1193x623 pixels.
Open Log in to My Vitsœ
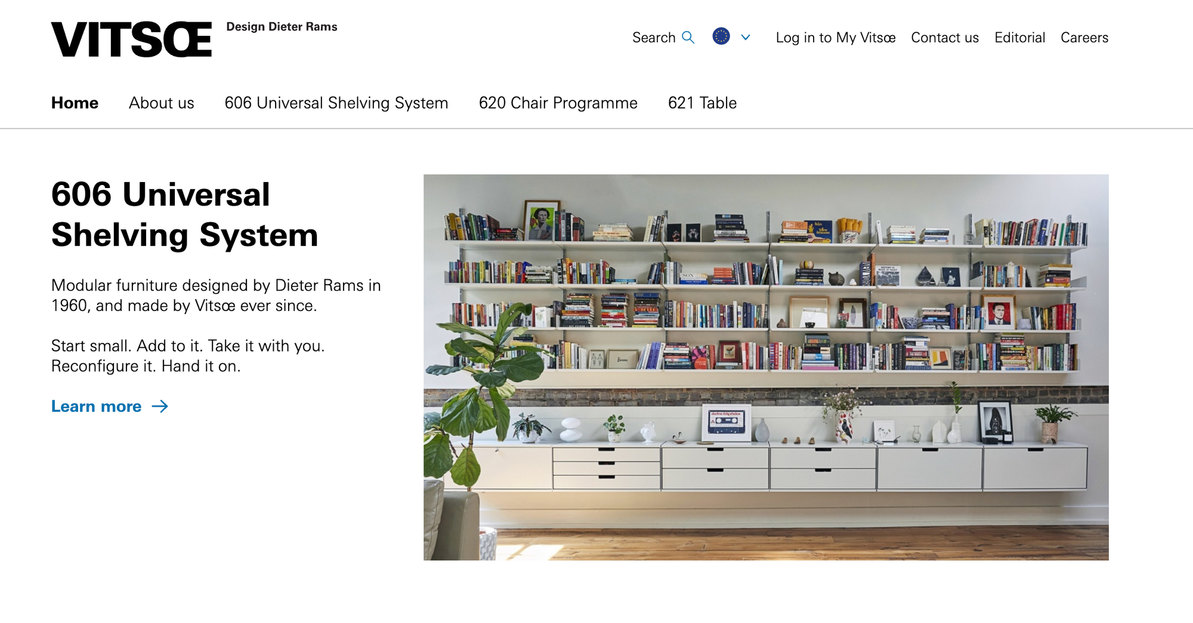point(836,38)
